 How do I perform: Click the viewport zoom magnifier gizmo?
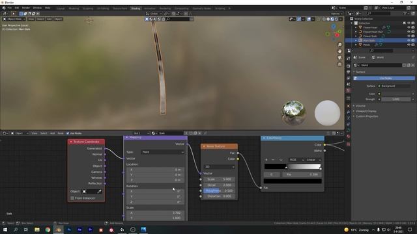coord(339,45)
